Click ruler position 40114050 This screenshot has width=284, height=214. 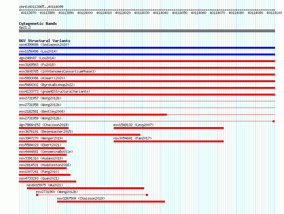[180, 13]
